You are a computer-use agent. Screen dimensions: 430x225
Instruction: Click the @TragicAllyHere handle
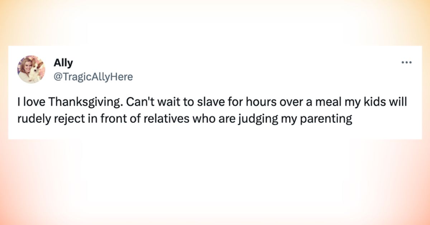pos(93,77)
